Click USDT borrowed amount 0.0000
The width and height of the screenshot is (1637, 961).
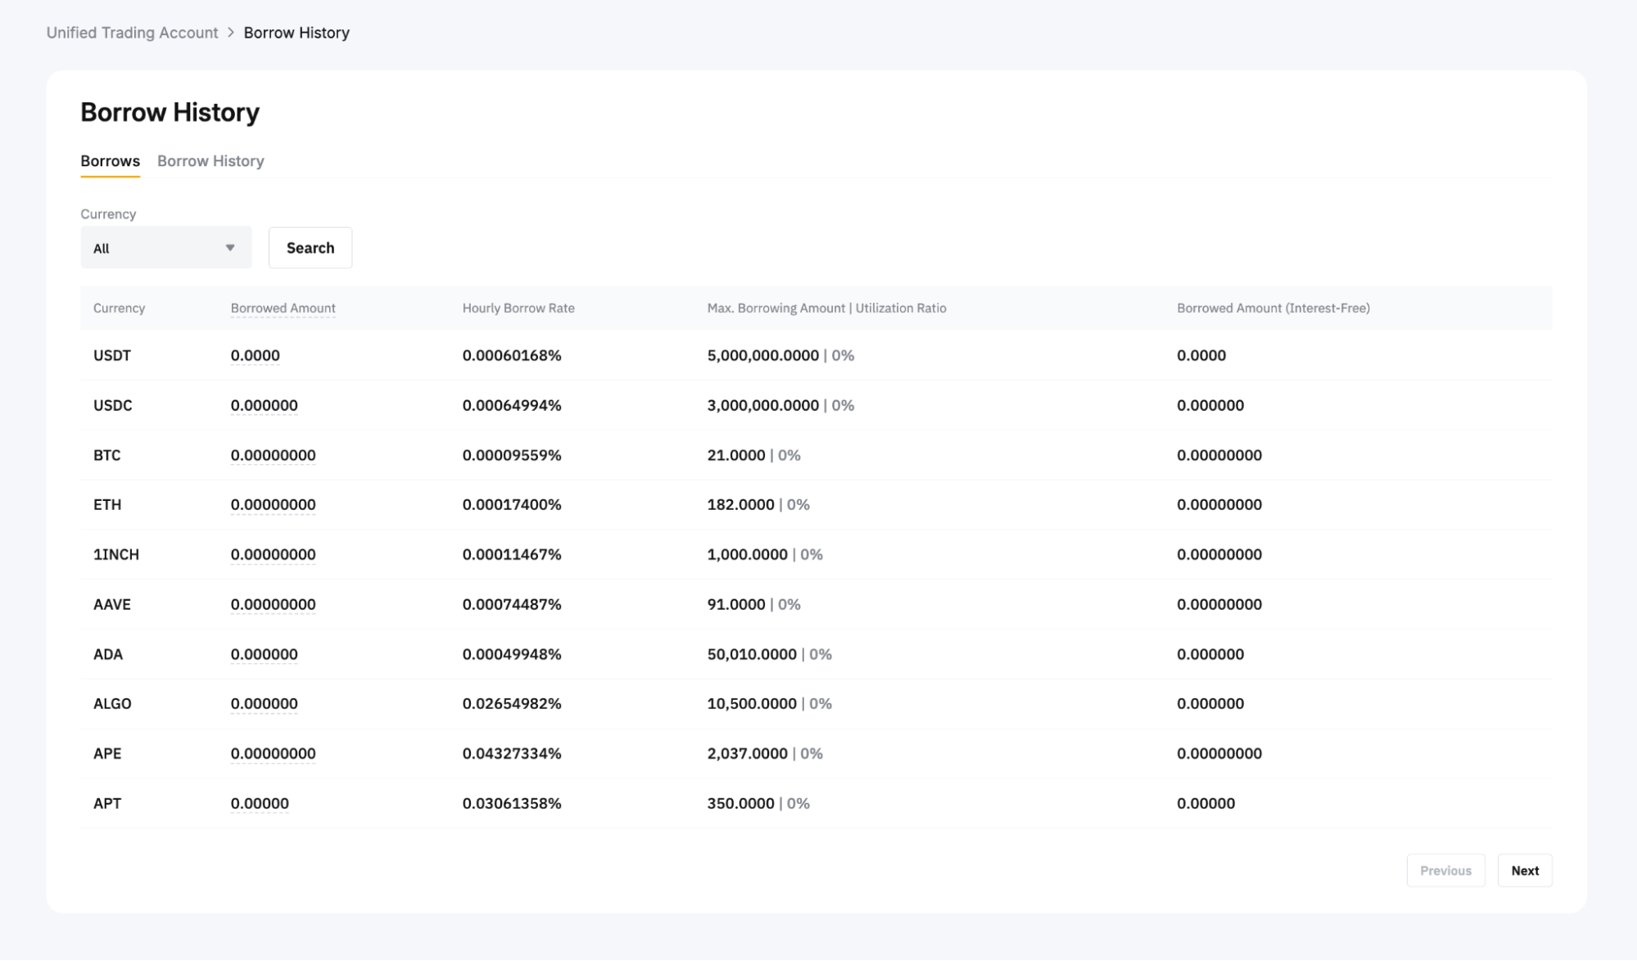[x=255, y=356]
